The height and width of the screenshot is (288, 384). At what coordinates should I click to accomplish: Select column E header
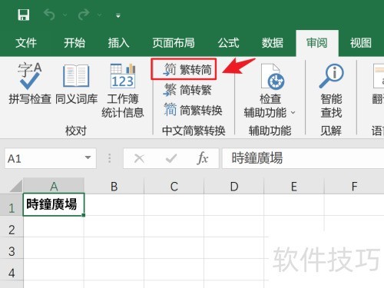(294, 186)
